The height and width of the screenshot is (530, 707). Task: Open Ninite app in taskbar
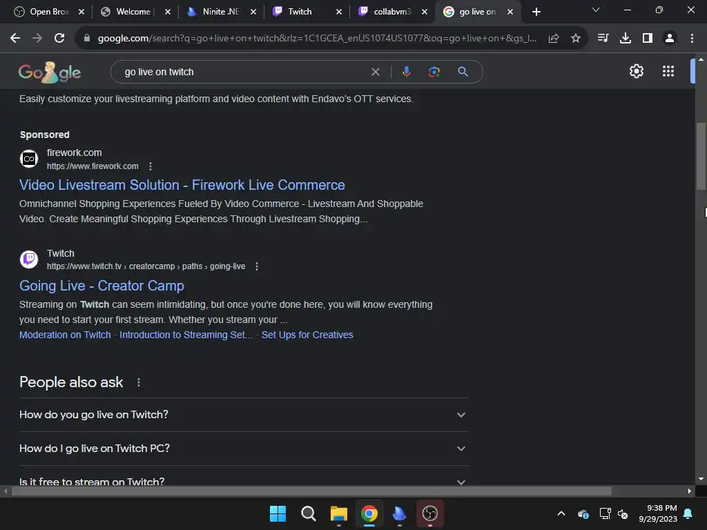tap(400, 513)
